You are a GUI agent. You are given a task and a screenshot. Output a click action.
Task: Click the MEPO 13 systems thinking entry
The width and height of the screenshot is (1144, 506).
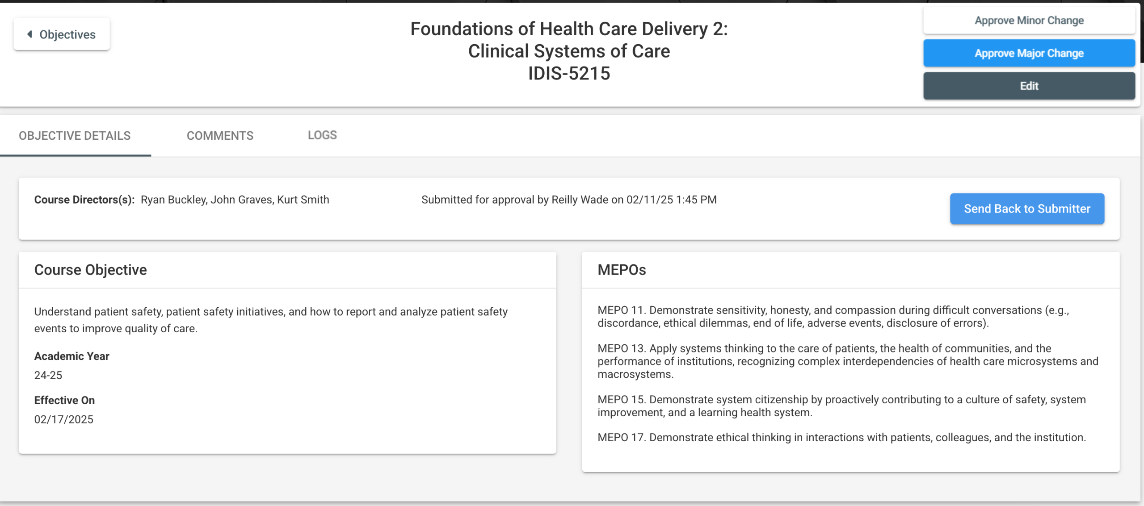(x=848, y=361)
